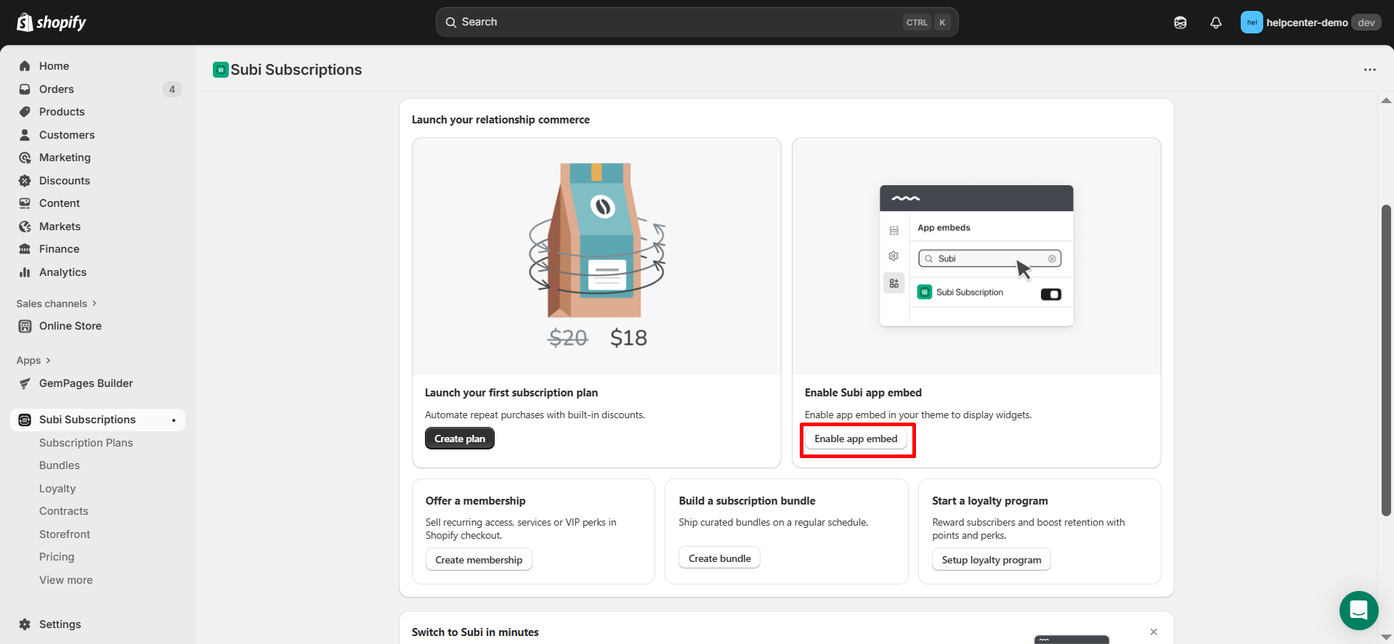The width and height of the screenshot is (1394, 644).
Task: Click the Shopify logo
Action: (51, 23)
